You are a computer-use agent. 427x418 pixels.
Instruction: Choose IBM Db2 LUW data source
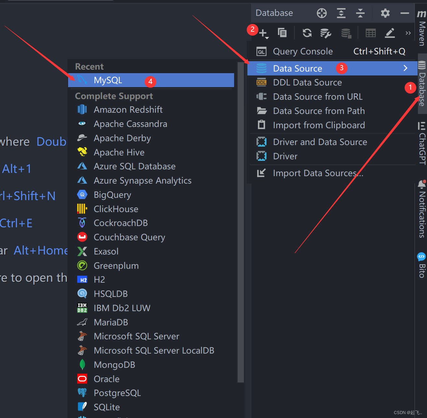(151, 308)
